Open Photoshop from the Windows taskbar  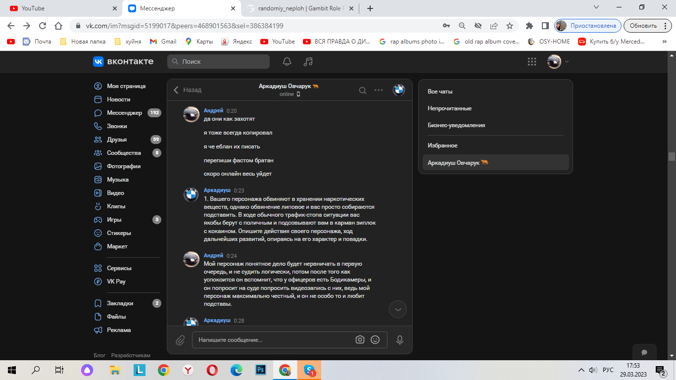[260, 370]
